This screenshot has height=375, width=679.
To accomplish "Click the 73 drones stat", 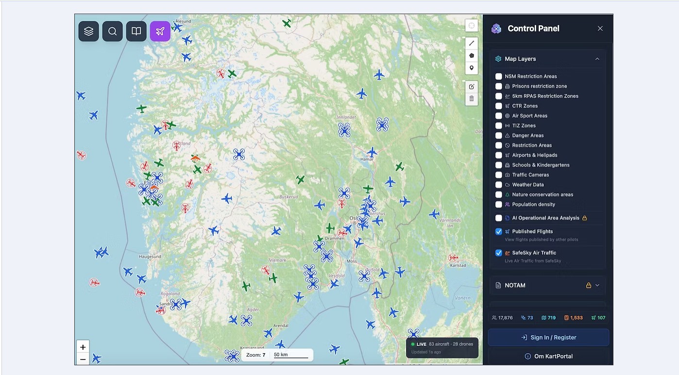I will (x=527, y=318).
